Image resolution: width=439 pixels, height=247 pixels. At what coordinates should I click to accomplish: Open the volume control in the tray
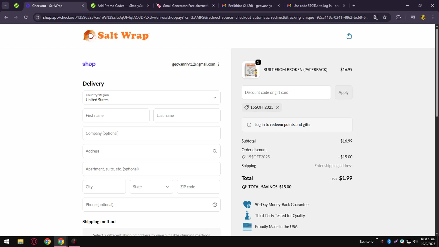coord(415,241)
